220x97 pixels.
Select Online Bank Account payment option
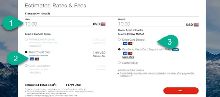click(x=26, y=39)
